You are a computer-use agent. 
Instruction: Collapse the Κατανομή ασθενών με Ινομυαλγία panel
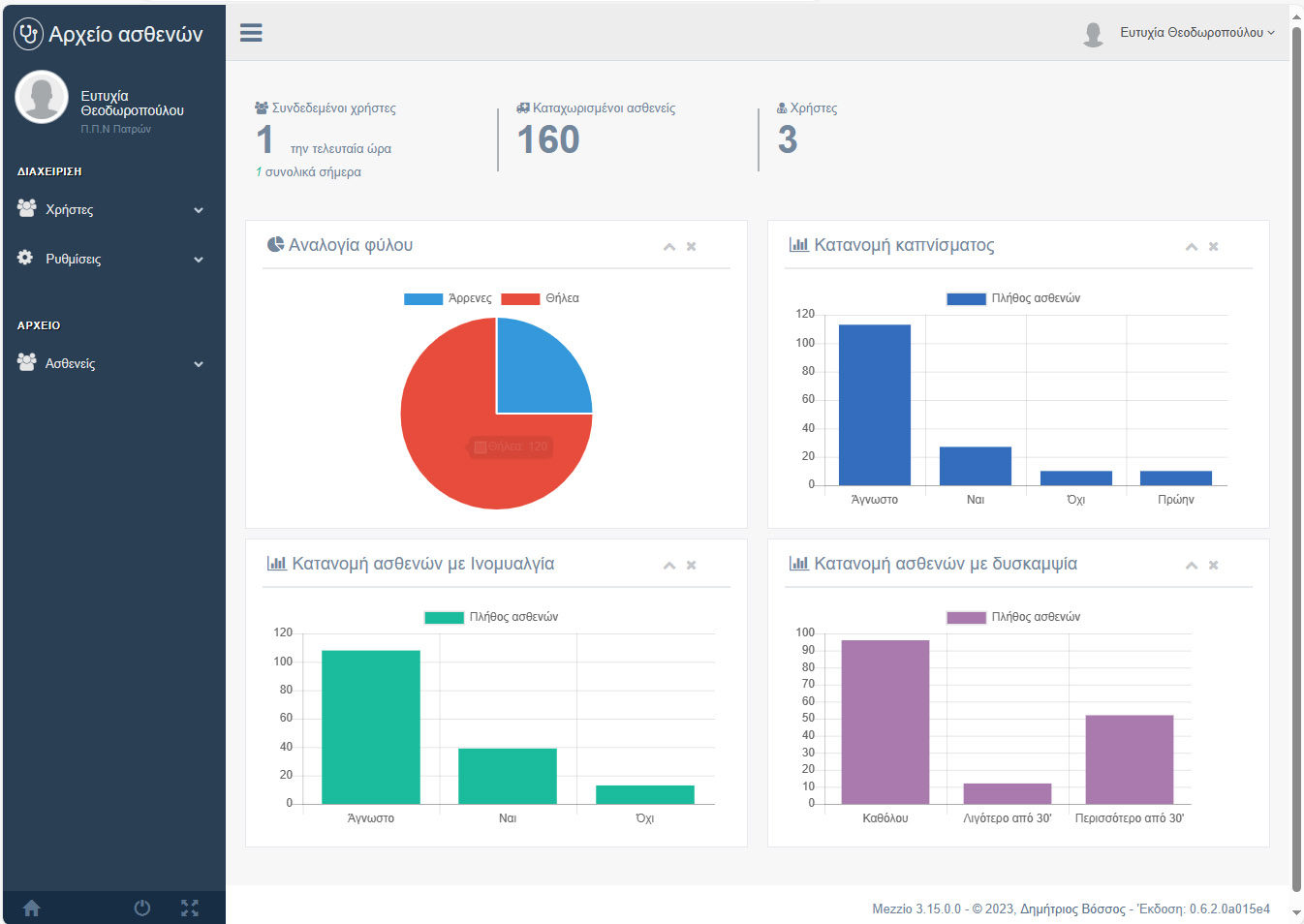[668, 566]
